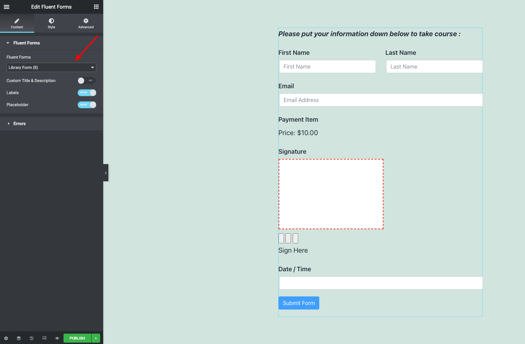Open the hamburger menu in Elementor header

click(x=7, y=7)
